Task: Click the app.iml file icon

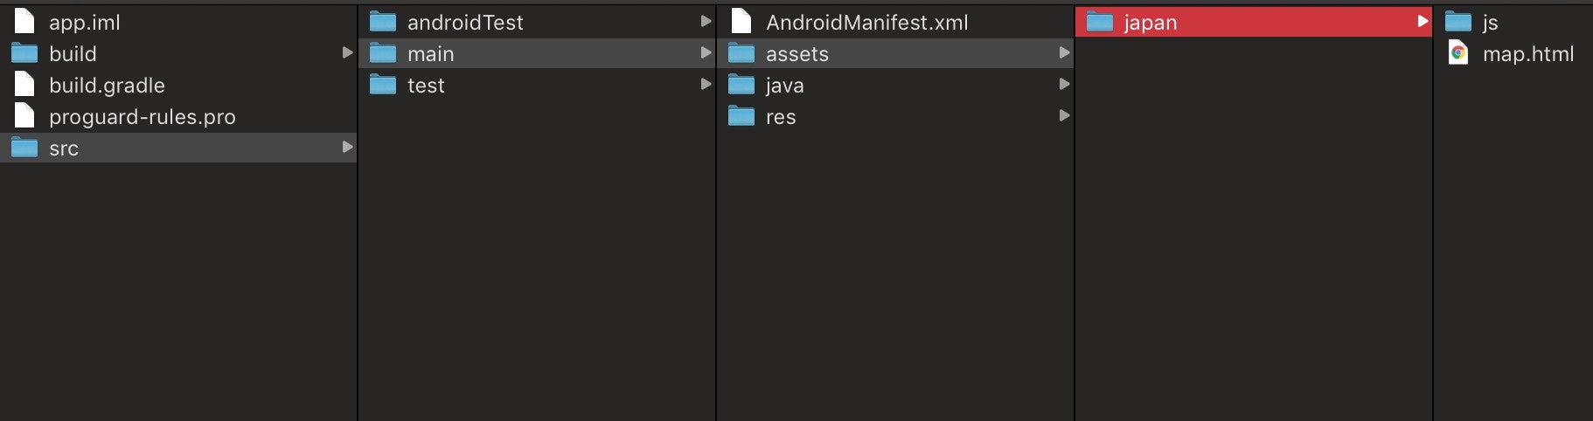Action: pyautogui.click(x=24, y=21)
